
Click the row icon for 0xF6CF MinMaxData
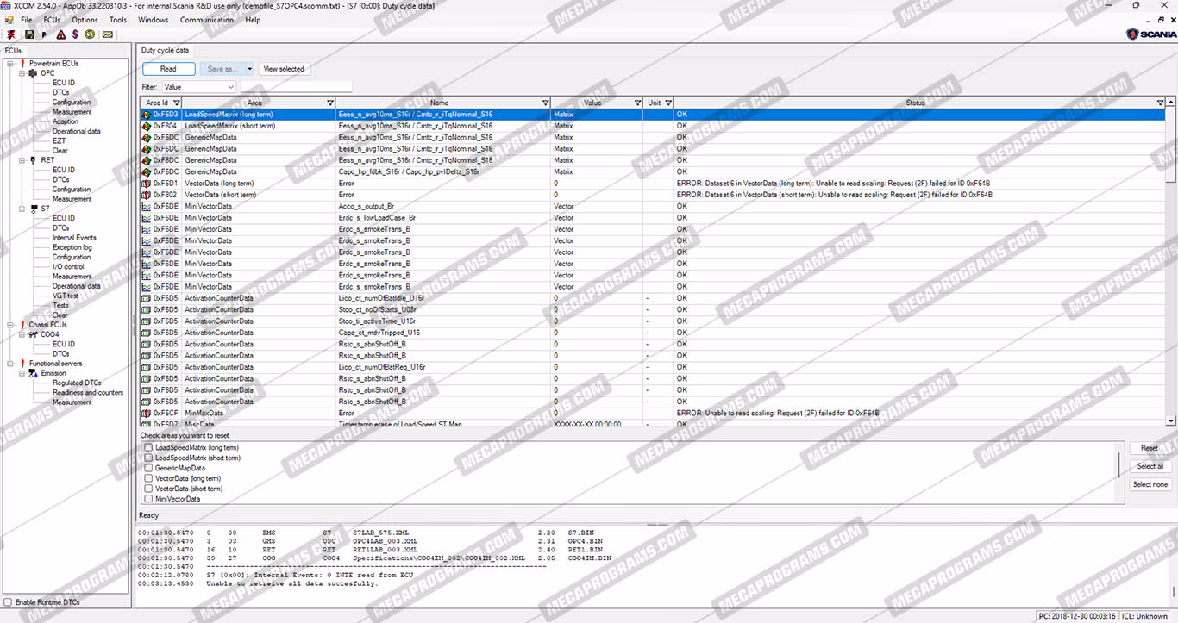click(x=146, y=413)
